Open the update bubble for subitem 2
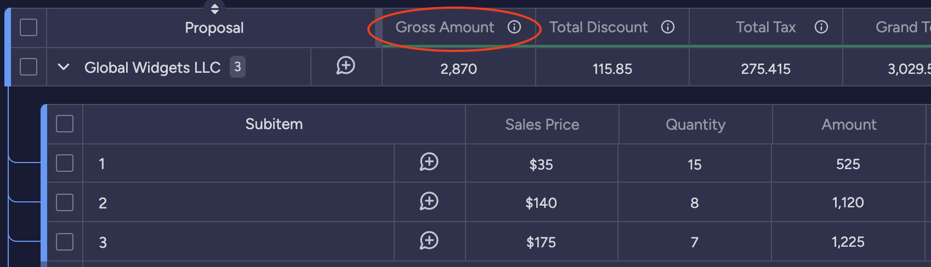 point(429,202)
